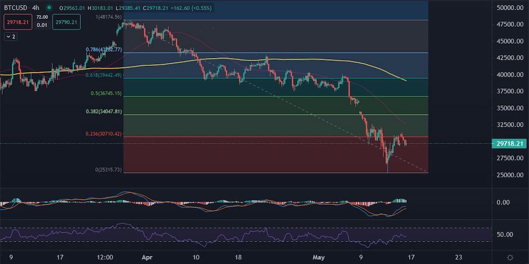Click the 72.00 spread value
Screen dimensions: 529x264
pos(42,17)
